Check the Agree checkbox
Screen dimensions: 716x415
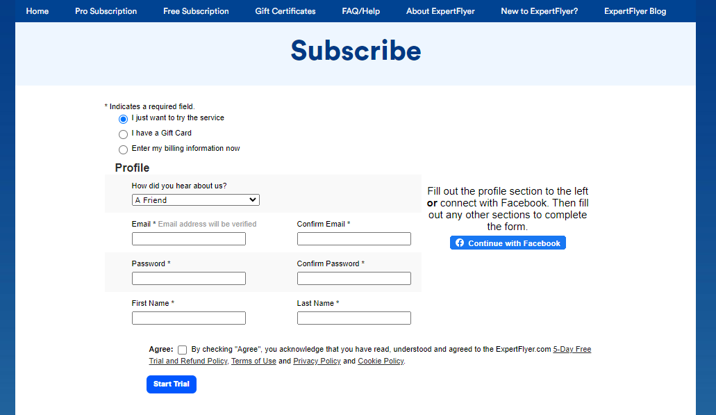[x=182, y=350]
